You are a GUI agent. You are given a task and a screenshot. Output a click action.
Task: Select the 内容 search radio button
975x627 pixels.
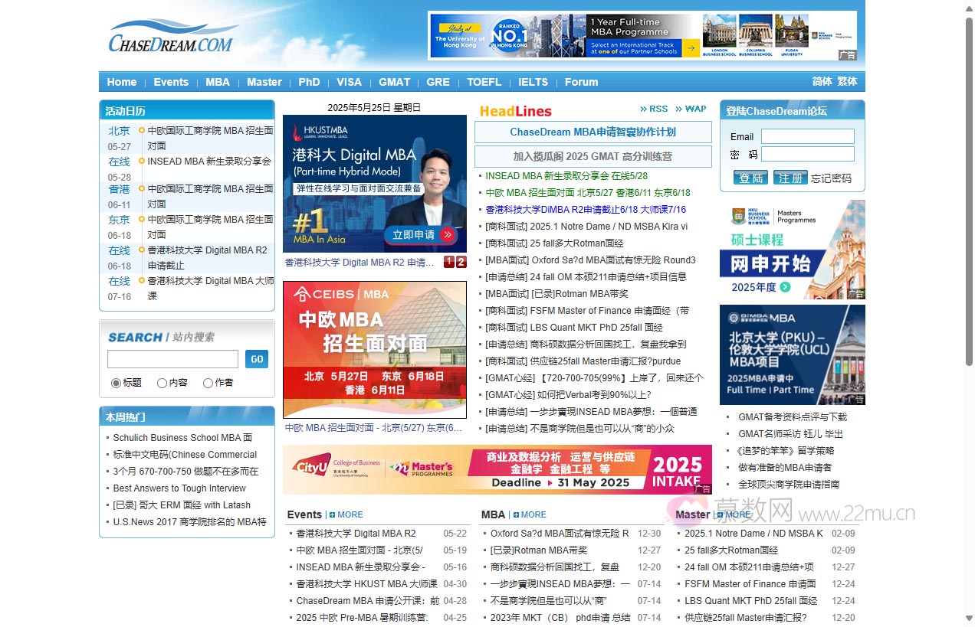click(162, 383)
